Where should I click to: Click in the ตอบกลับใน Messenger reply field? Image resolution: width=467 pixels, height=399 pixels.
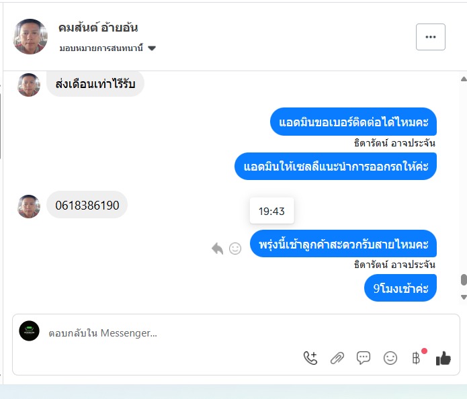(x=236, y=333)
